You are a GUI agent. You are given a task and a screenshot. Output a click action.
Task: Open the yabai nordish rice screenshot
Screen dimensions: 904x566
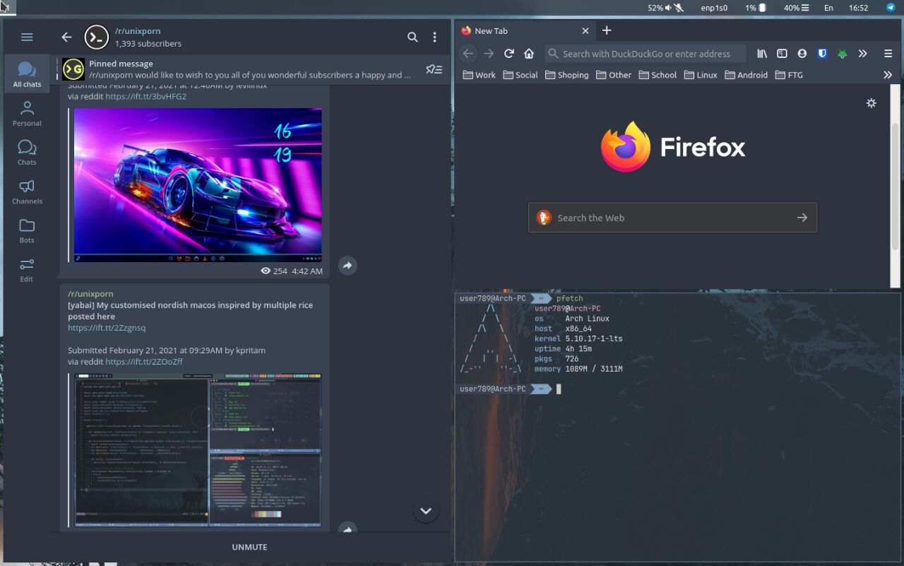tap(198, 450)
